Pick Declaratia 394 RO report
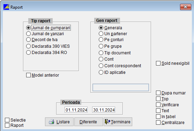This screenshot has width=194, height=131. (x=28, y=53)
